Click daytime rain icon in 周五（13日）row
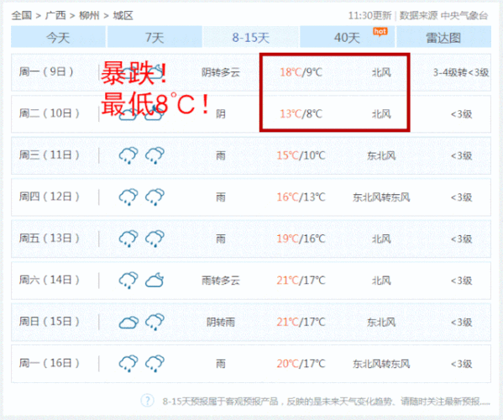503x420 pixels. (128, 239)
